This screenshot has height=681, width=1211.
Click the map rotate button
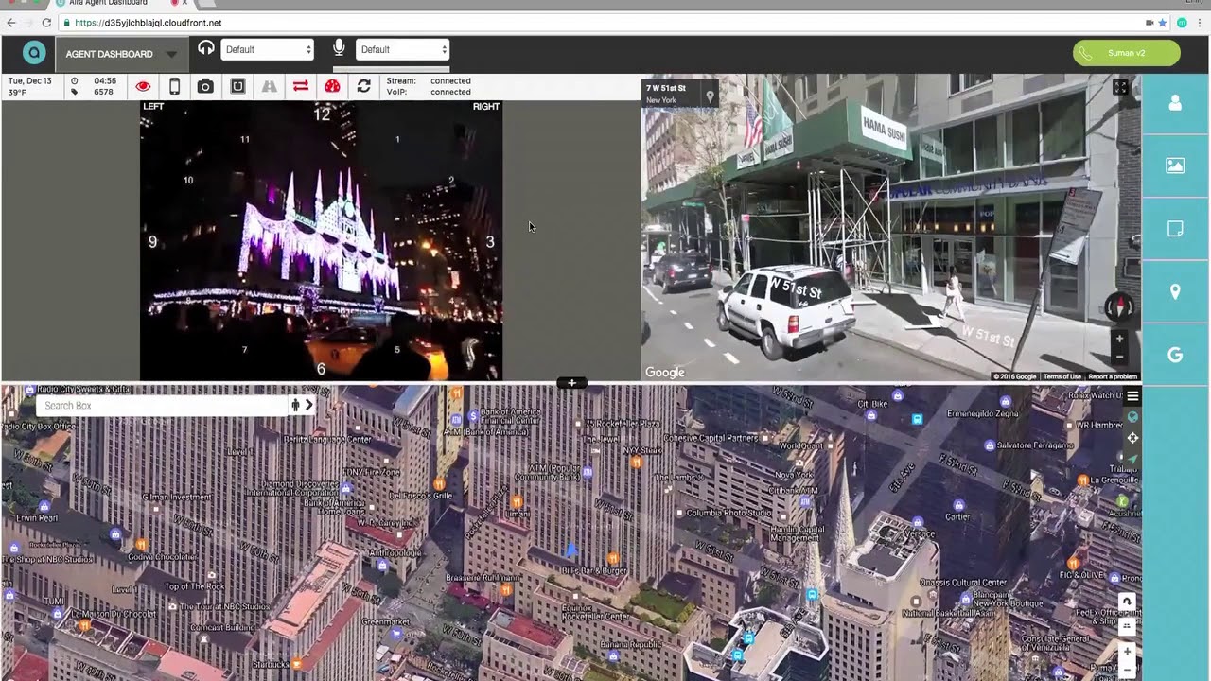tap(1126, 602)
